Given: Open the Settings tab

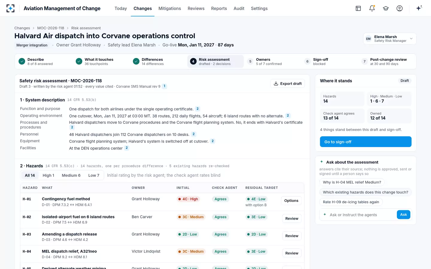Looking at the screenshot, I should click(259, 8).
